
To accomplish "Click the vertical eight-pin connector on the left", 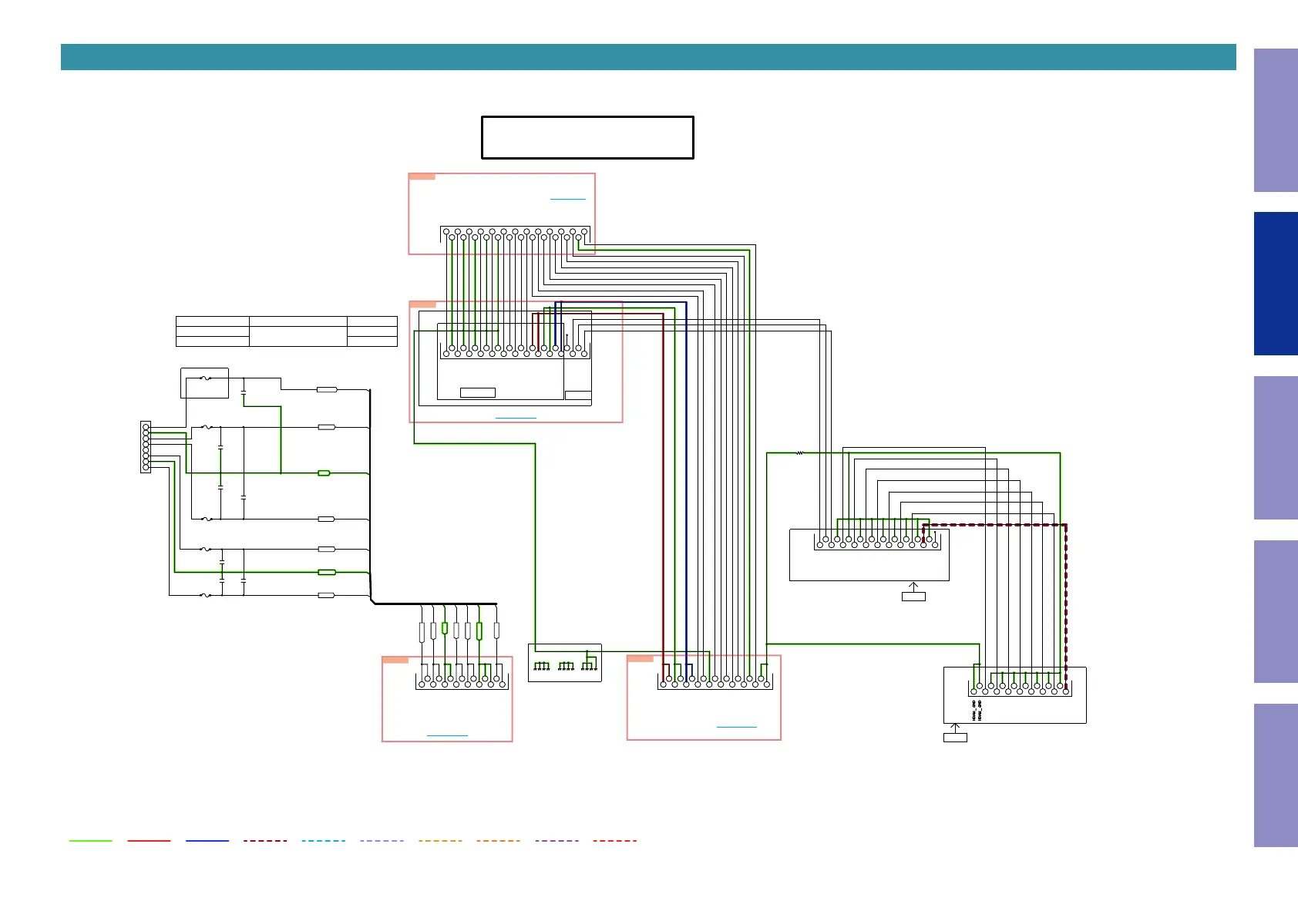I will coord(146,447).
